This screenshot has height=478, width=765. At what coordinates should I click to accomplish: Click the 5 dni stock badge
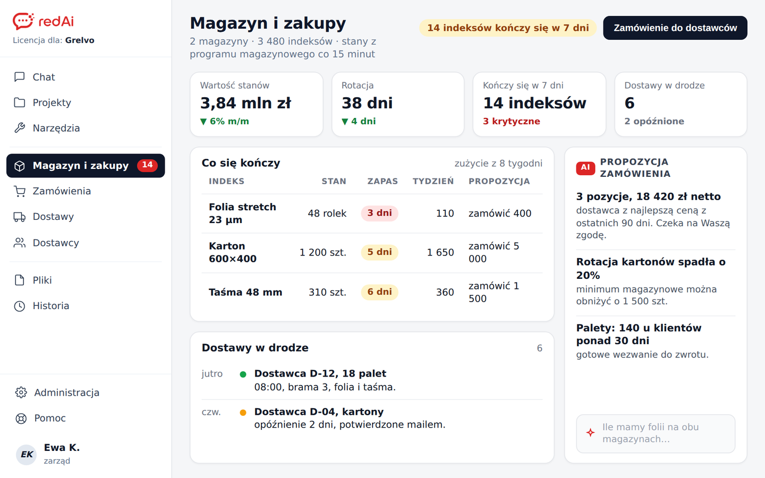click(379, 252)
